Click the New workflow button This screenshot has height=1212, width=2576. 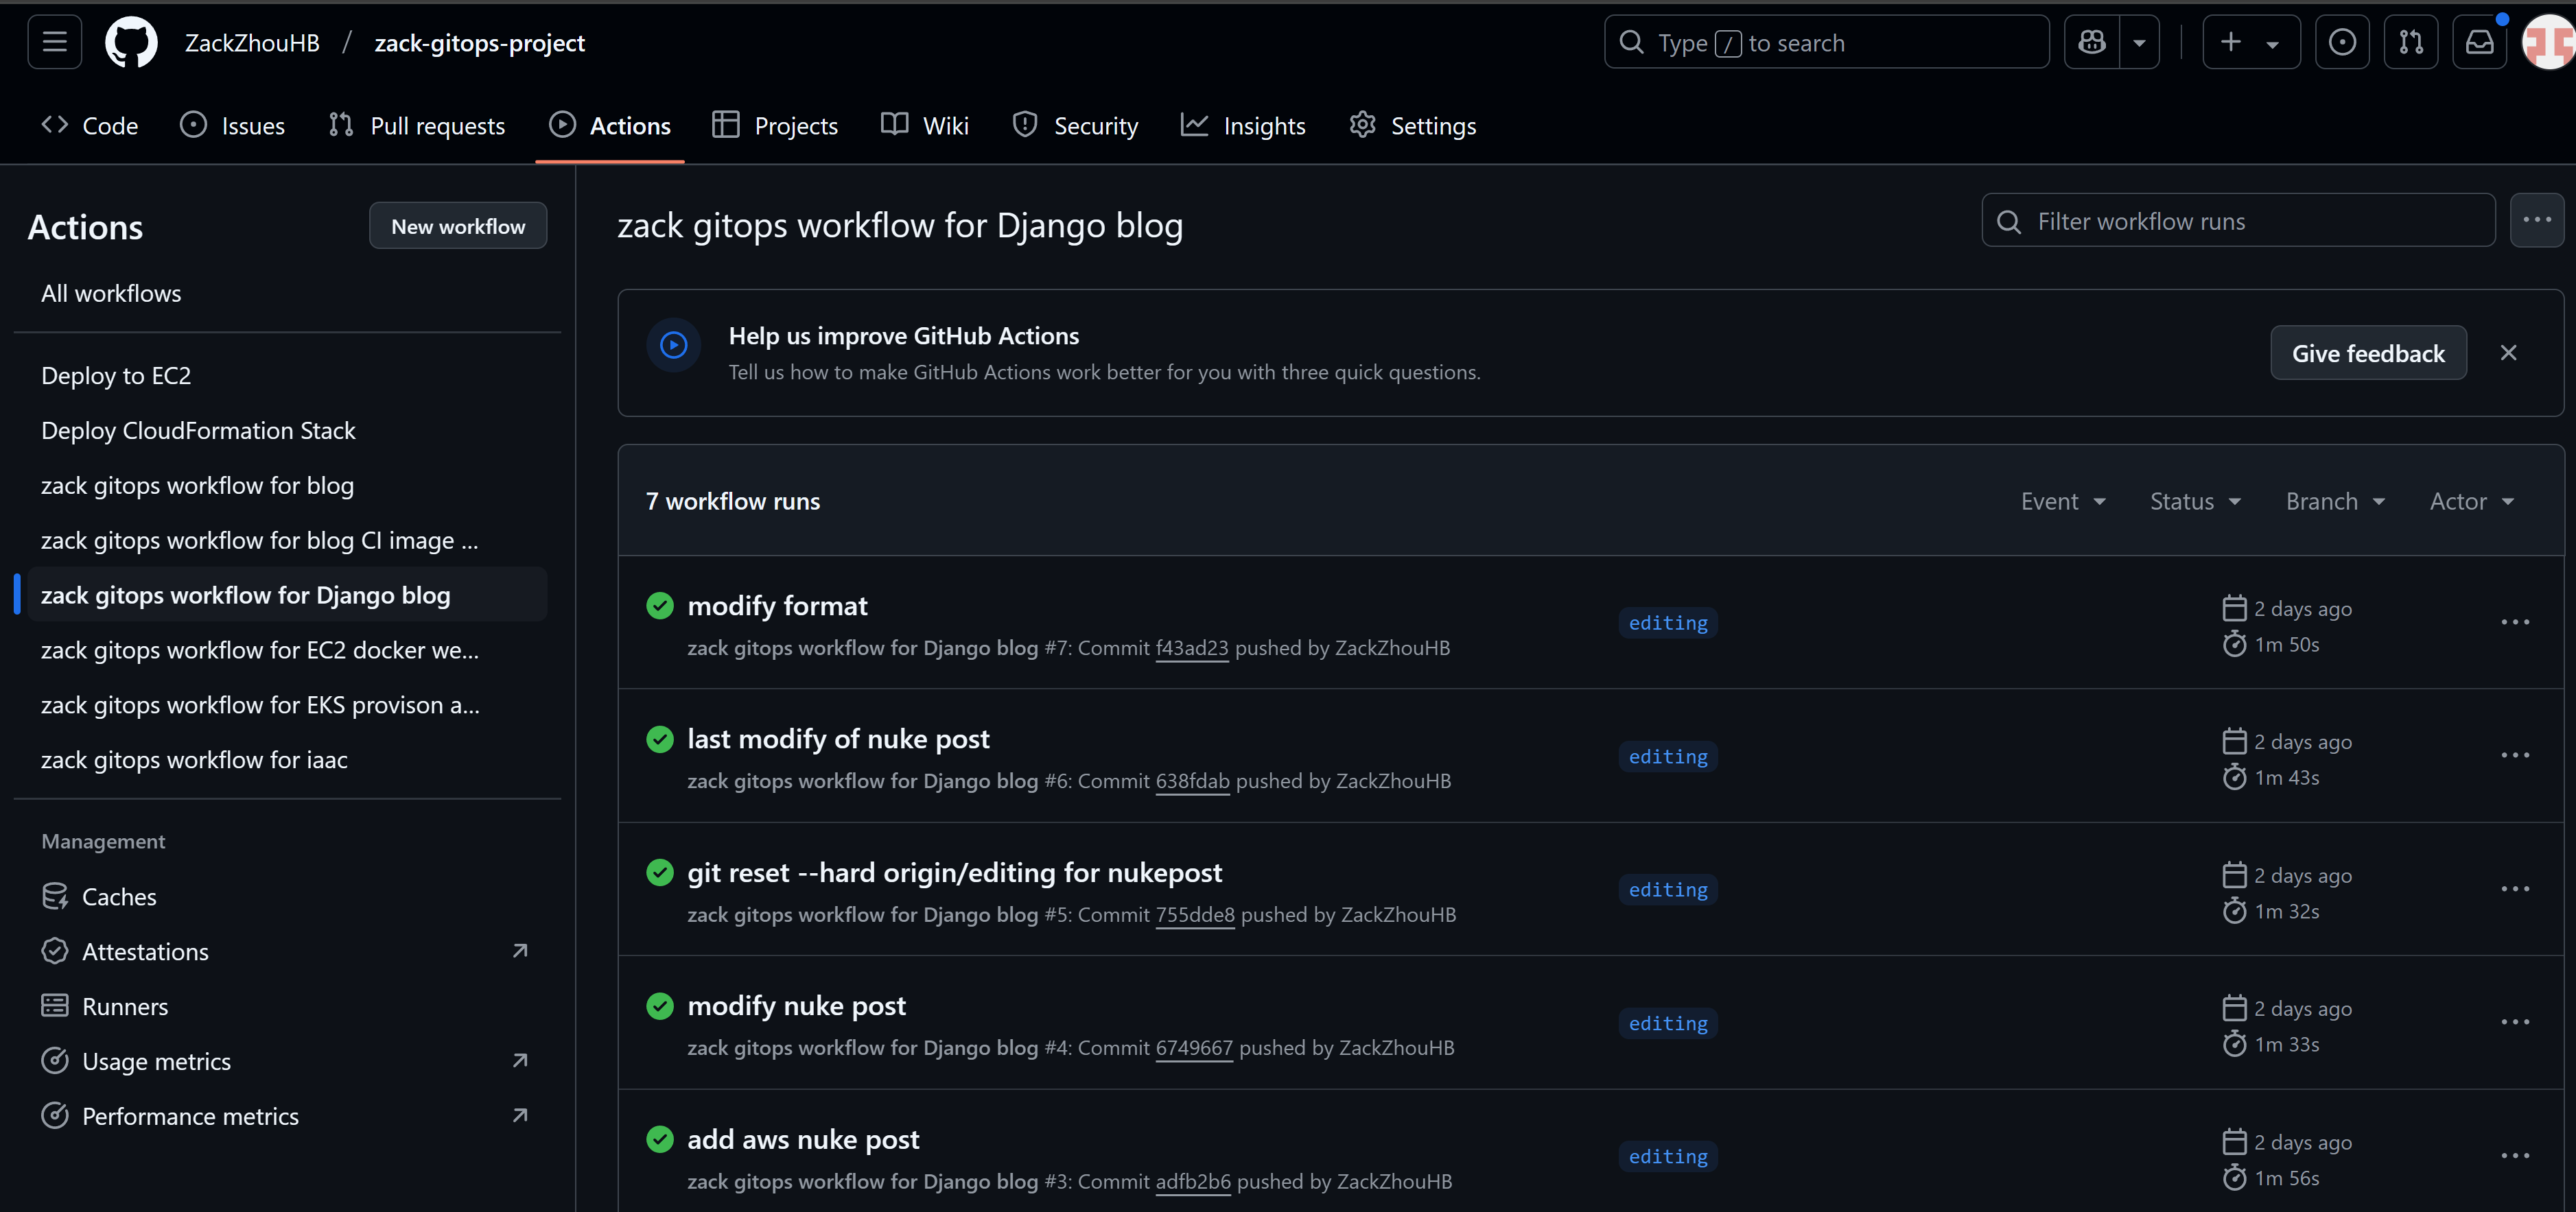458,226
